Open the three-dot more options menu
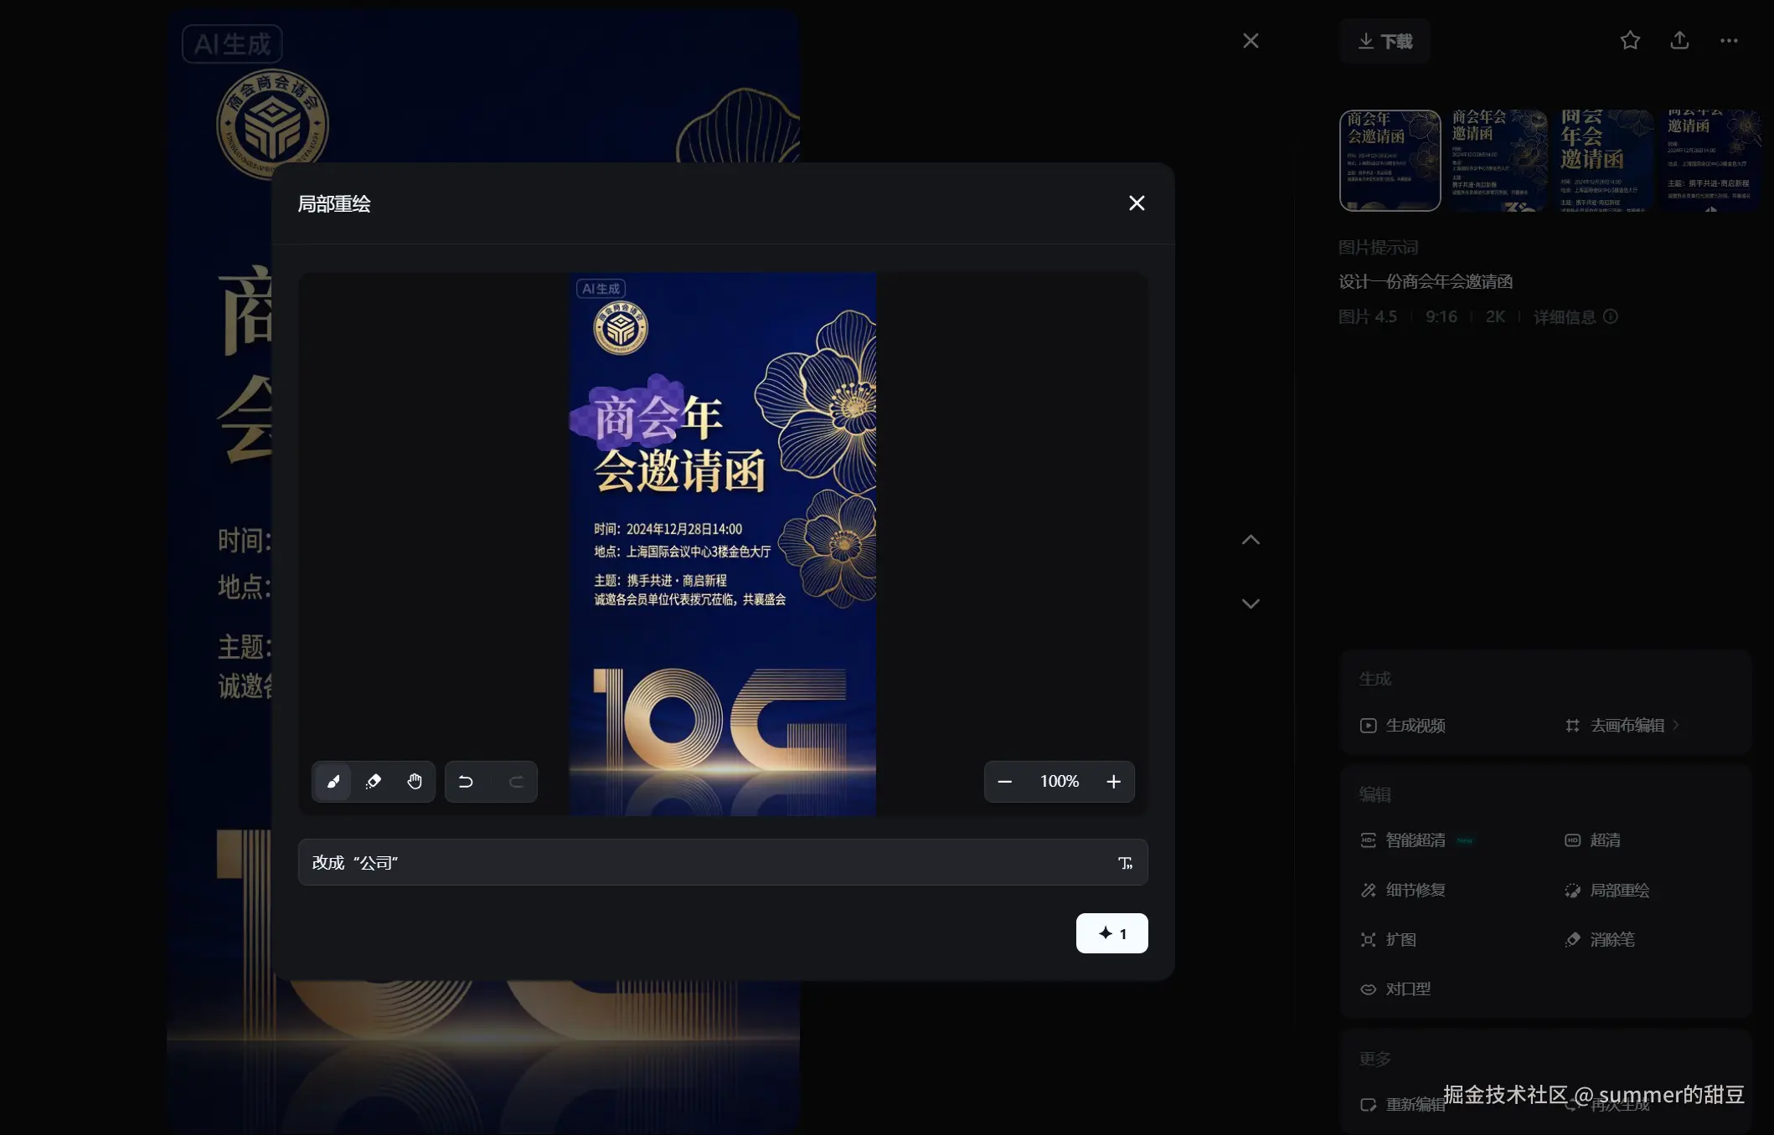Viewport: 1774px width, 1135px height. pos(1729,40)
